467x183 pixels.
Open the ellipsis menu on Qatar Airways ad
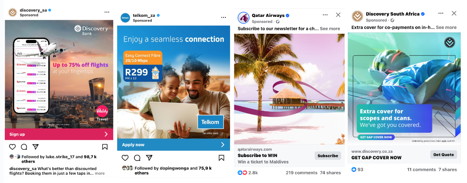325,15
